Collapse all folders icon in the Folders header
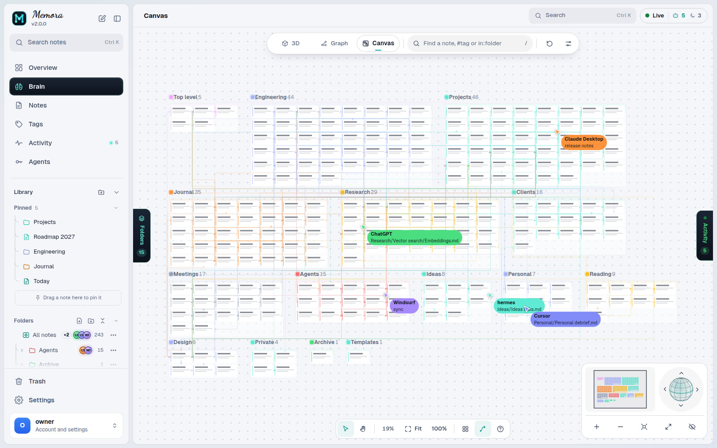Viewport: 717px width, 448px height. tap(103, 321)
